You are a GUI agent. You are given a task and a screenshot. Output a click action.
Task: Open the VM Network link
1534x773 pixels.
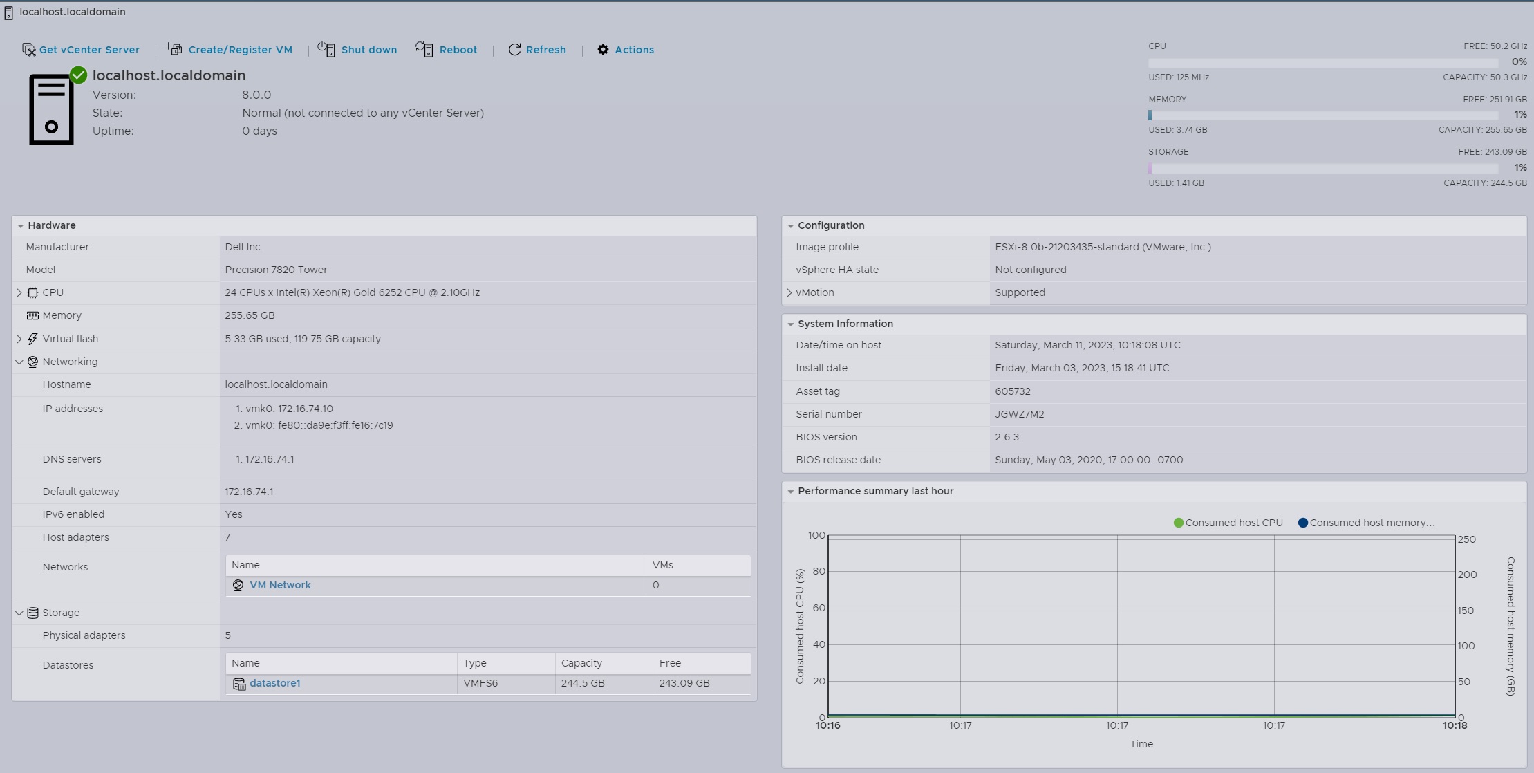pos(280,584)
